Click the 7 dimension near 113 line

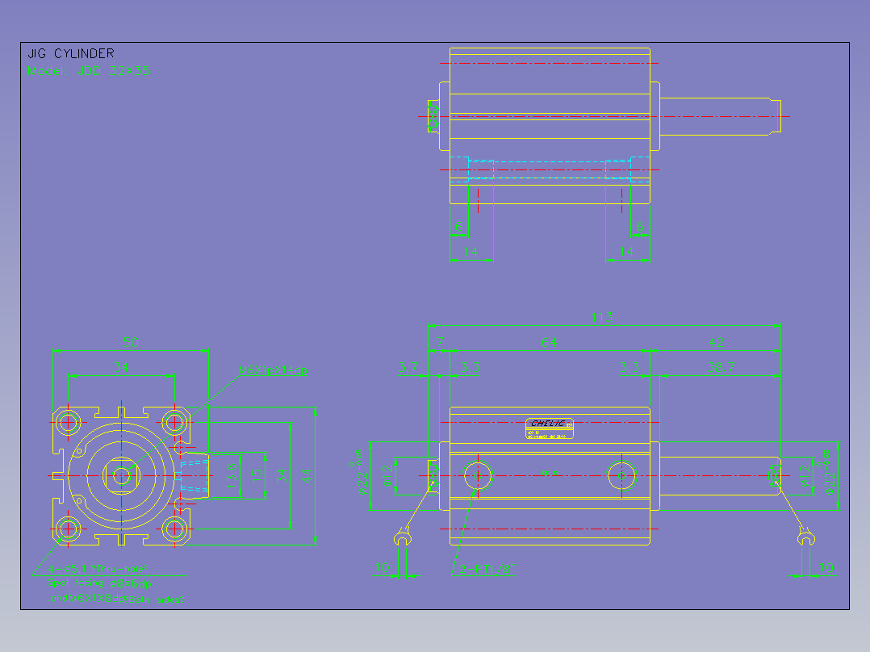[439, 342]
